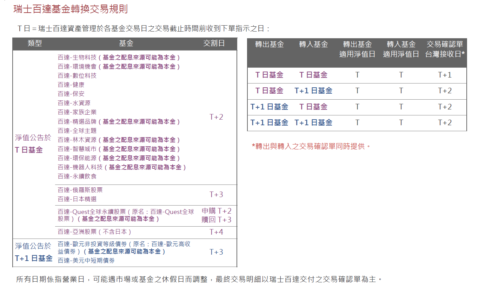Viewport: 479px width, 295px height.
Task: Click the 百達-水資源 fund row
Action: point(74,103)
